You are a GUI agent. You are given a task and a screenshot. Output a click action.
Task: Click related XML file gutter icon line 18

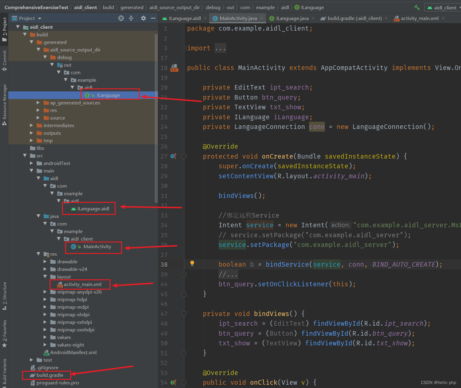(174, 68)
